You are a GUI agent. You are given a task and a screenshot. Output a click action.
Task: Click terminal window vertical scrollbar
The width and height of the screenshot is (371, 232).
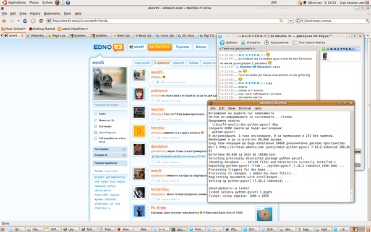point(352,156)
